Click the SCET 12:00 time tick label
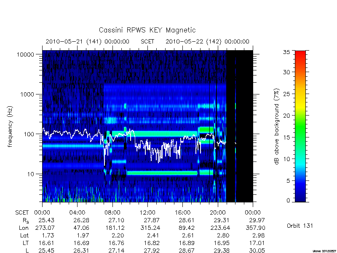This screenshot has width=337, height=253. [147, 213]
